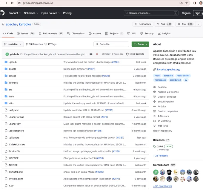Image resolution: width=203 pixels, height=190 pixels.
Task: Click the forks icon next to 401 forks
Action: click(x=154, y=126)
